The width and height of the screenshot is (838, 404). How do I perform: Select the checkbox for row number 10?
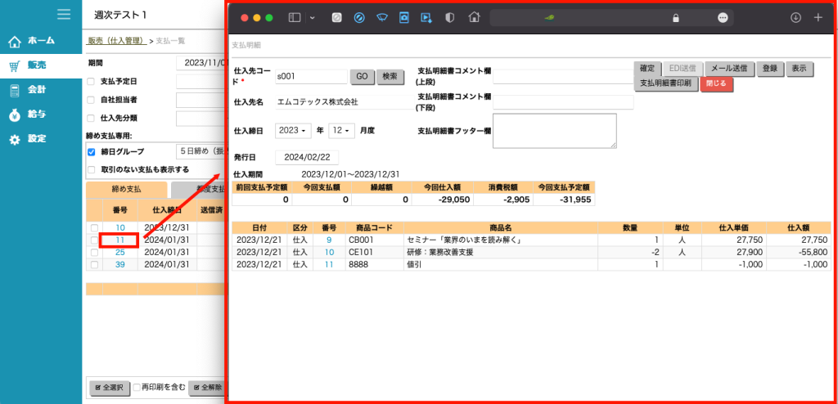94,228
